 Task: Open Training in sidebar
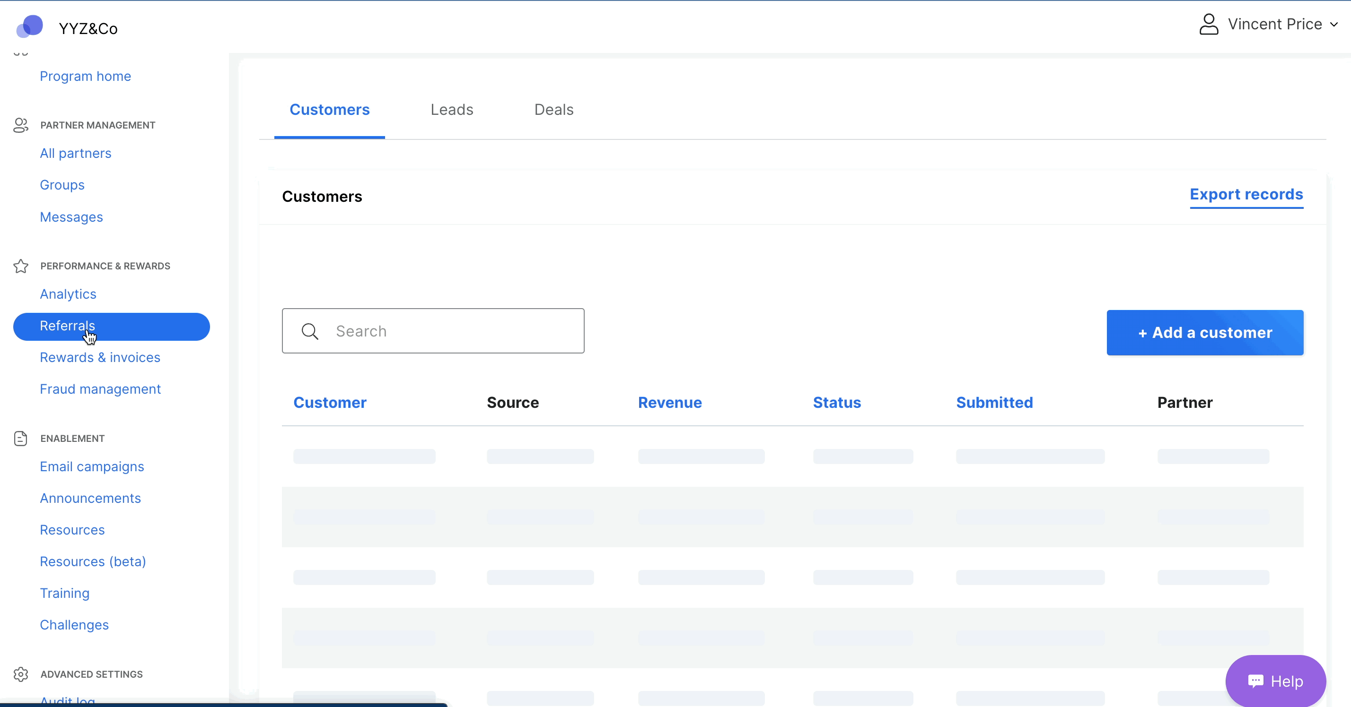point(64,593)
